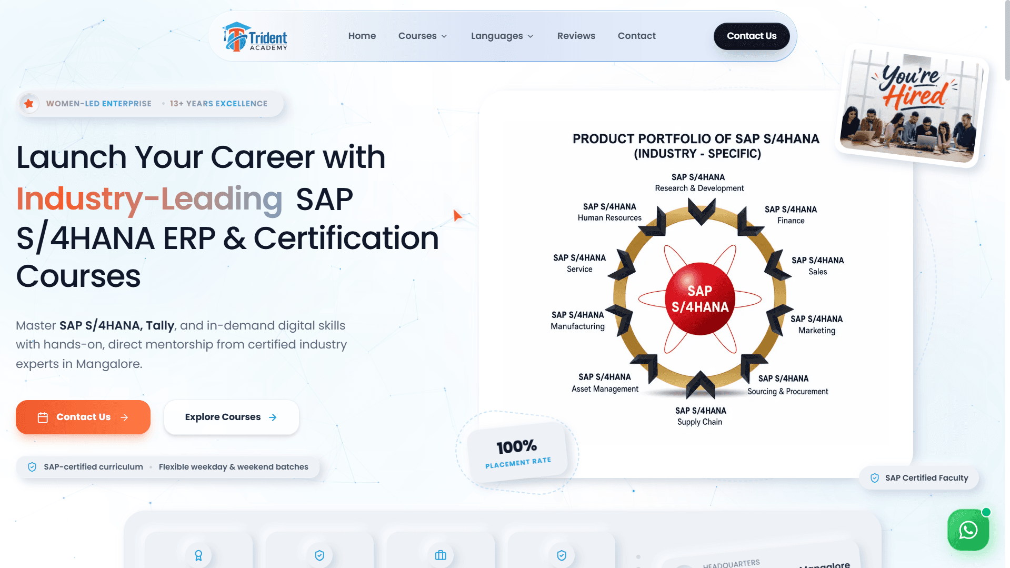Click the award ribbon icon in bottom card

pos(198,555)
